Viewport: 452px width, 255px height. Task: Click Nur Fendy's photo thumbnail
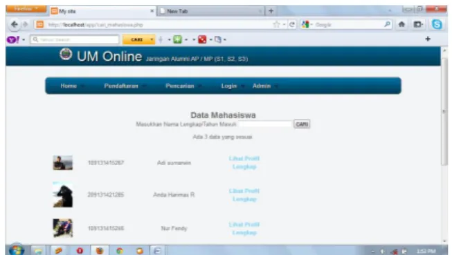click(x=63, y=228)
